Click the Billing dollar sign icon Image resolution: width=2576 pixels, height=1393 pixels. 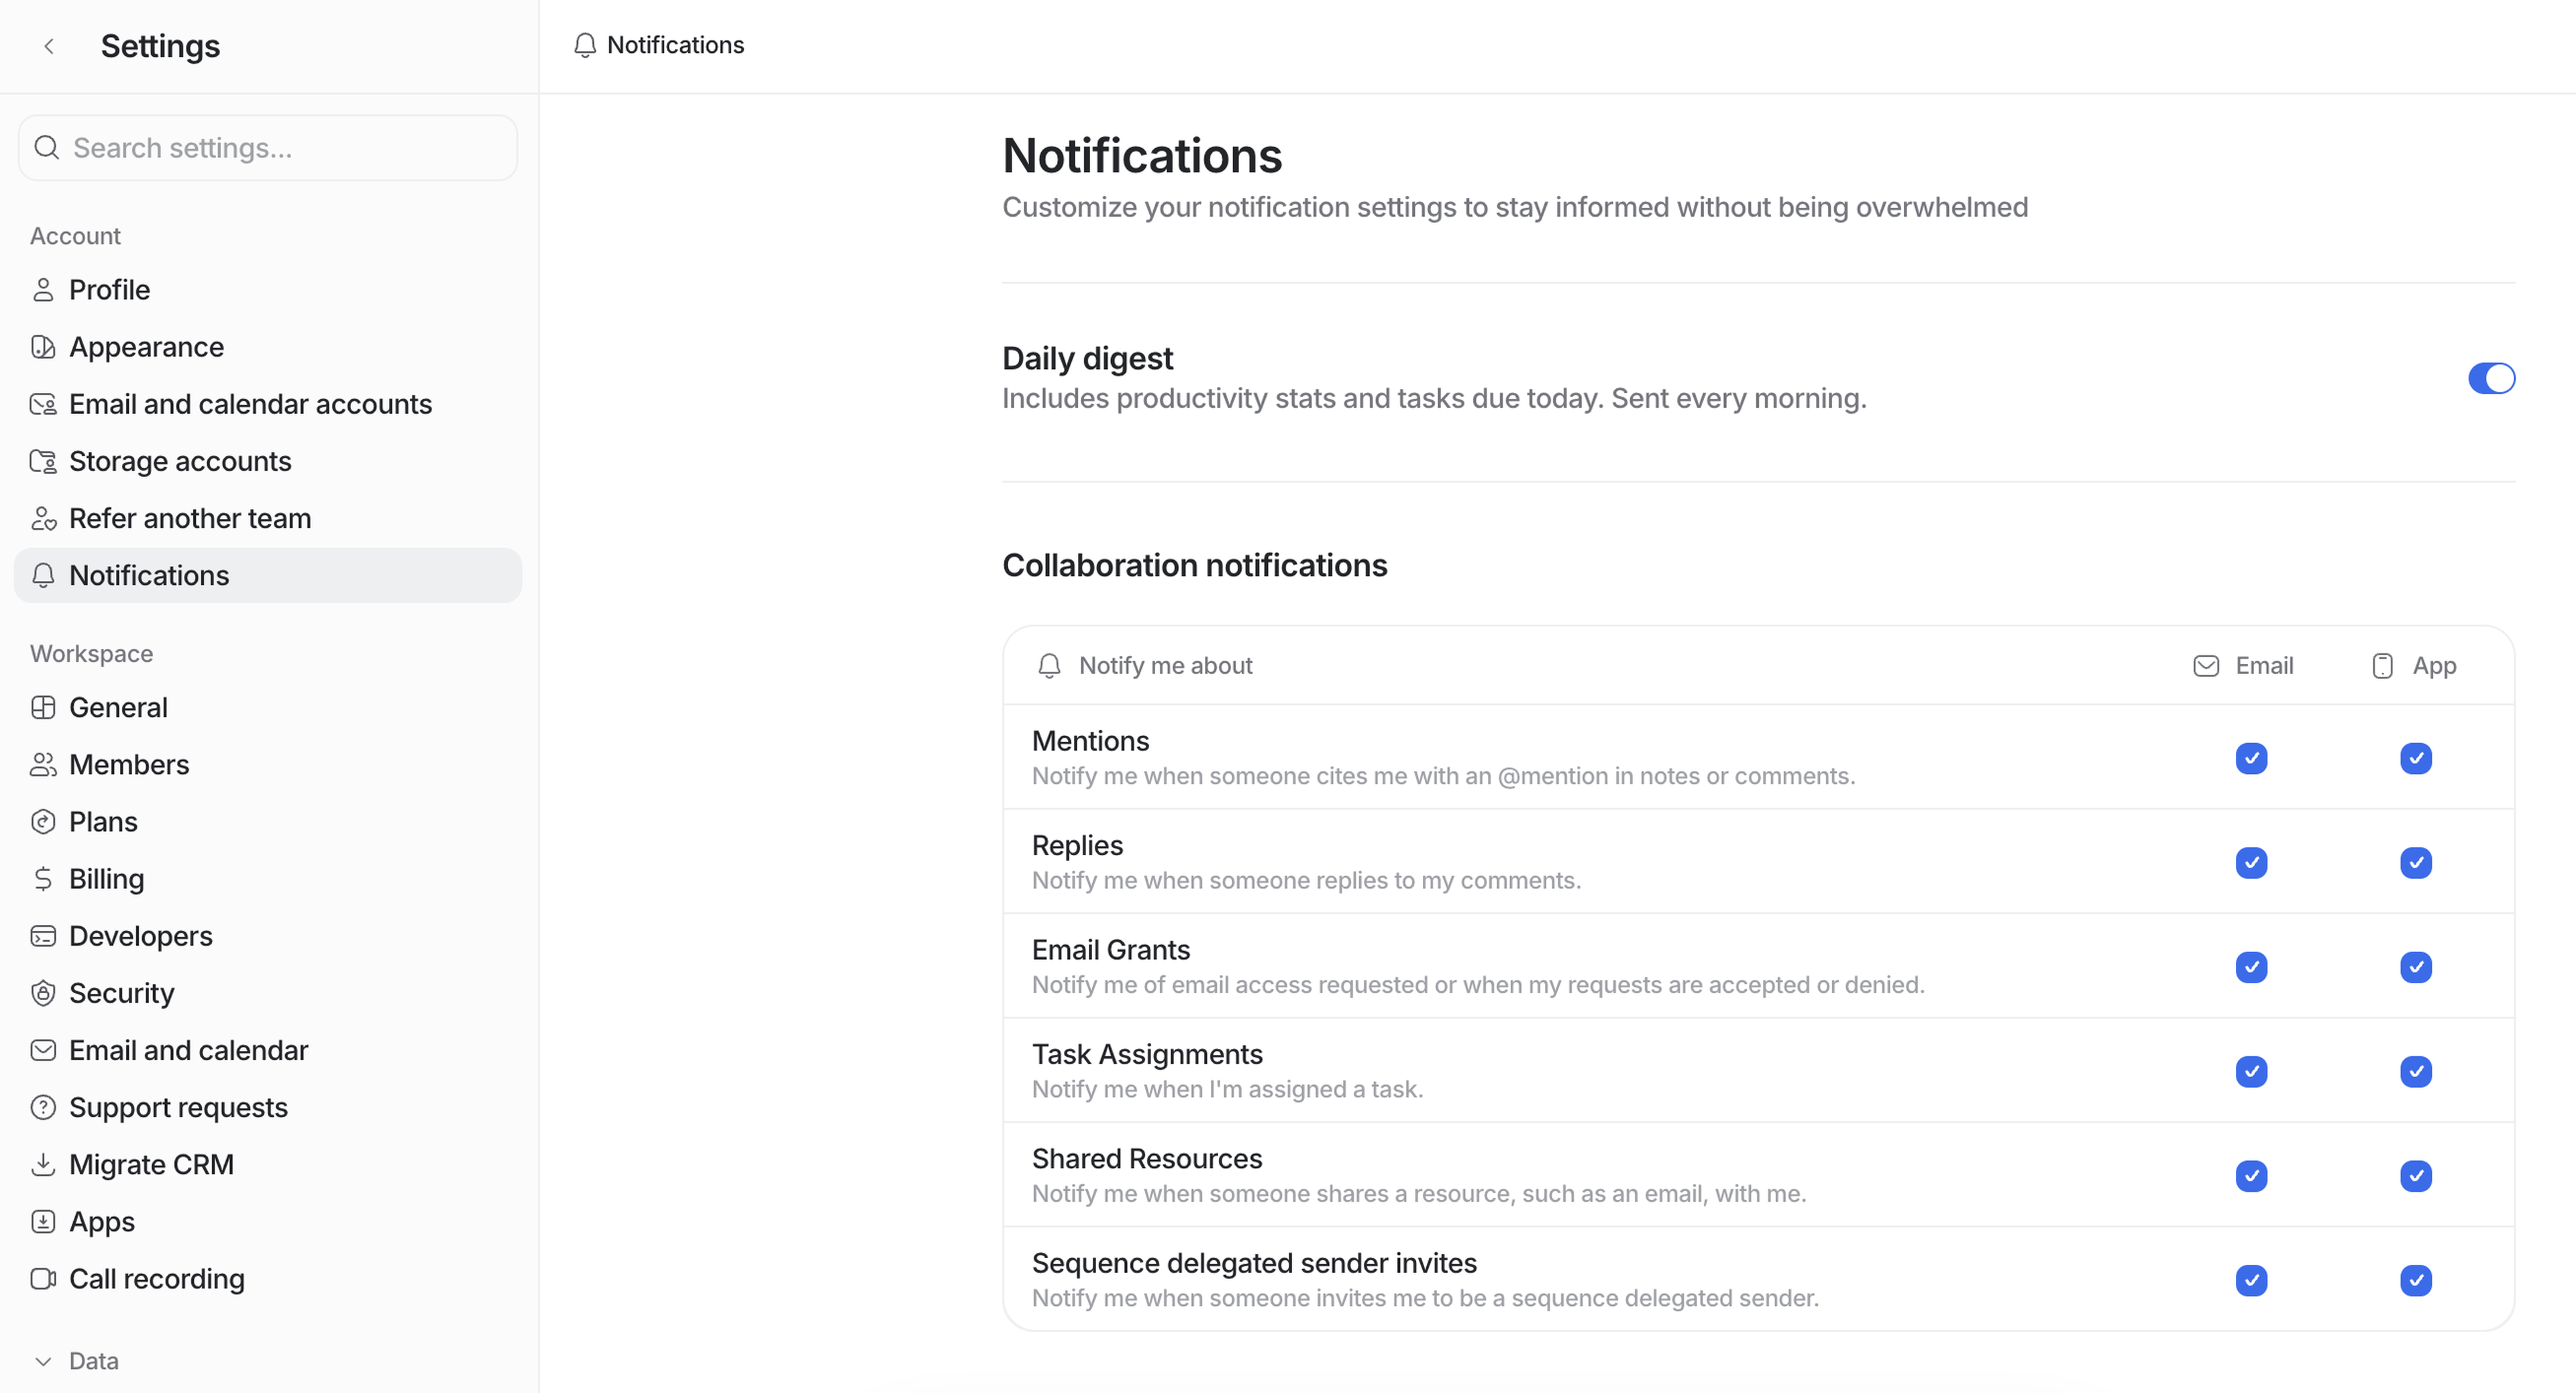pyautogui.click(x=43, y=879)
